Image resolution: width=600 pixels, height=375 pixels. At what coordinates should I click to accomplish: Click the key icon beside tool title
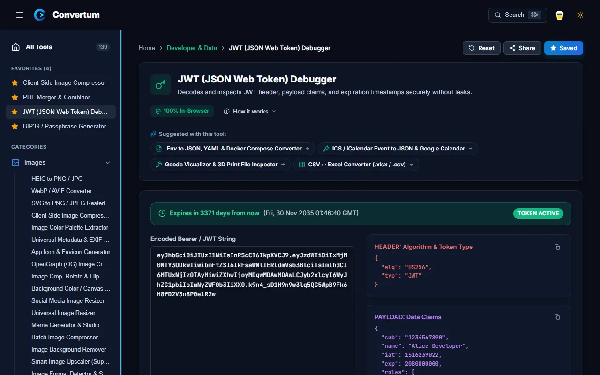(x=161, y=84)
